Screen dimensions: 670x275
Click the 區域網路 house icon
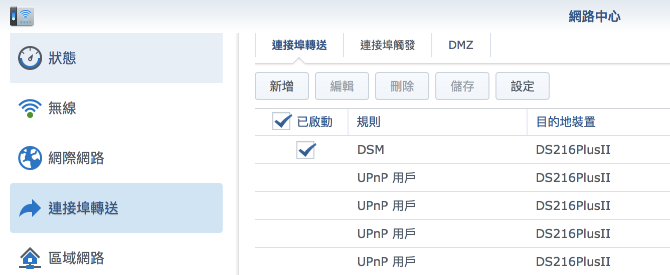pos(30,258)
